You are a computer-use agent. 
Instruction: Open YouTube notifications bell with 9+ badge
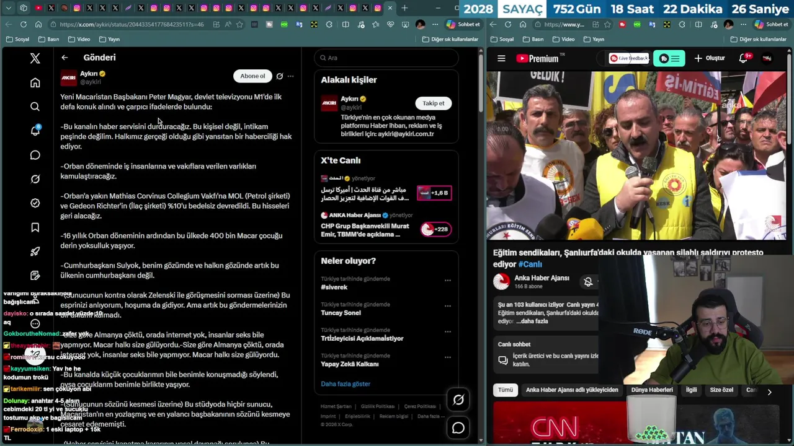pos(744,58)
